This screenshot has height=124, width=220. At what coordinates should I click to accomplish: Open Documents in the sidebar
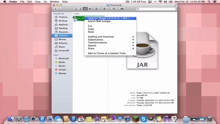[x=62, y=32]
